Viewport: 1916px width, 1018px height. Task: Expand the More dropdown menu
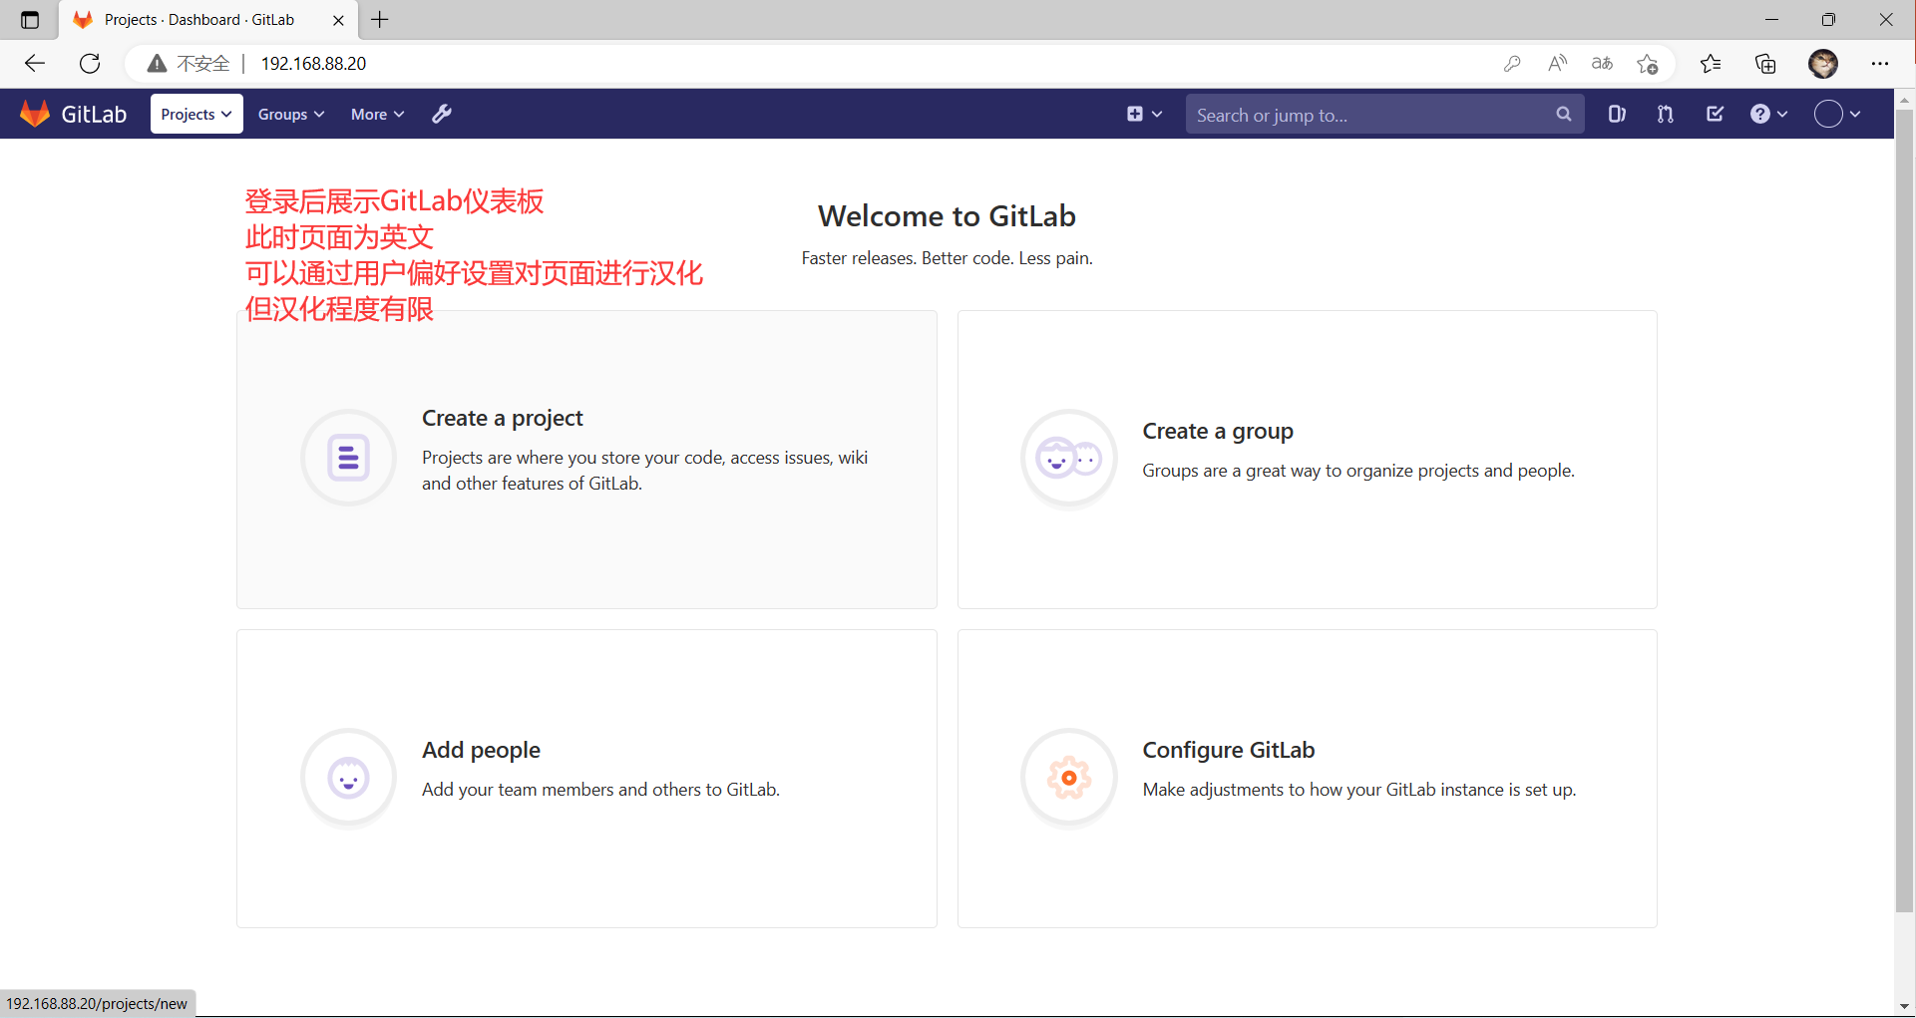tap(377, 114)
